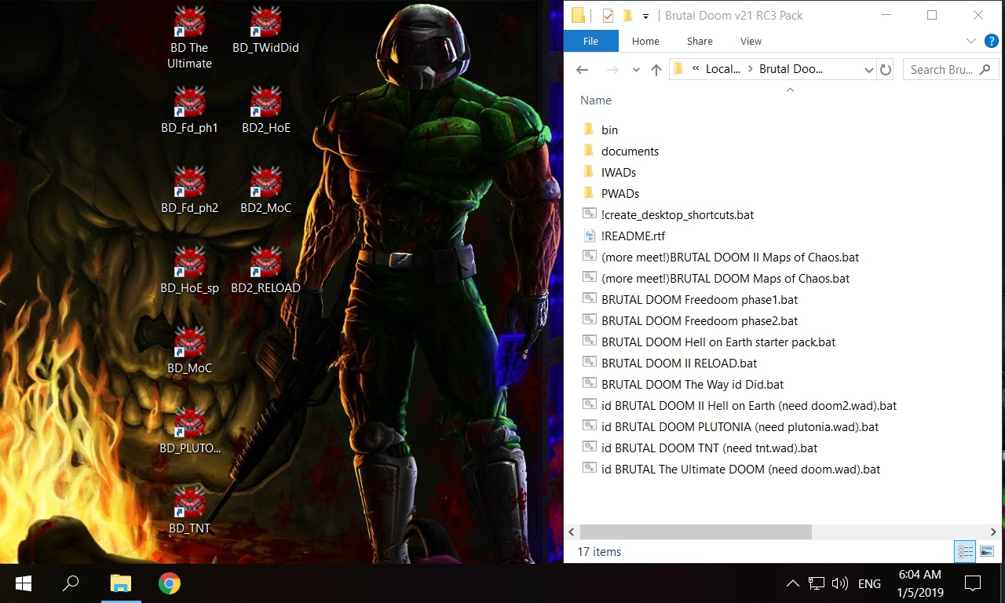The width and height of the screenshot is (1005, 603).
Task: Open Google Chrome from the taskbar
Action: pos(169,583)
